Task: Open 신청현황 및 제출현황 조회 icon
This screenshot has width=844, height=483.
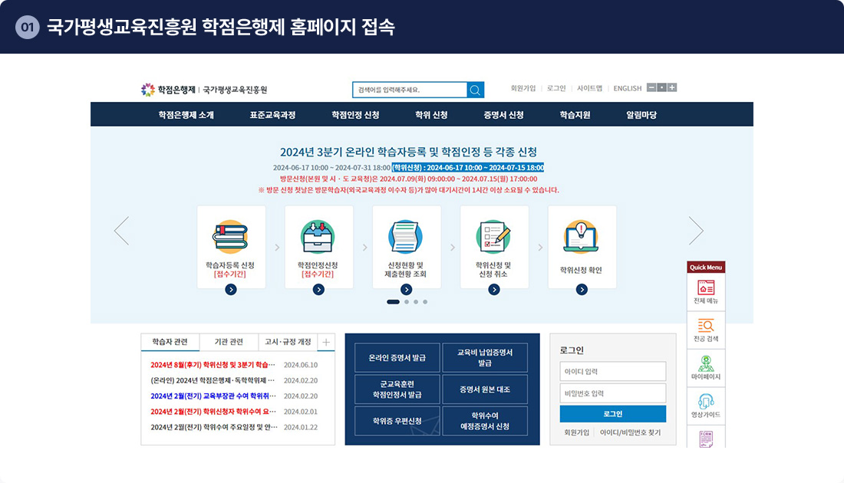Action: (x=406, y=238)
